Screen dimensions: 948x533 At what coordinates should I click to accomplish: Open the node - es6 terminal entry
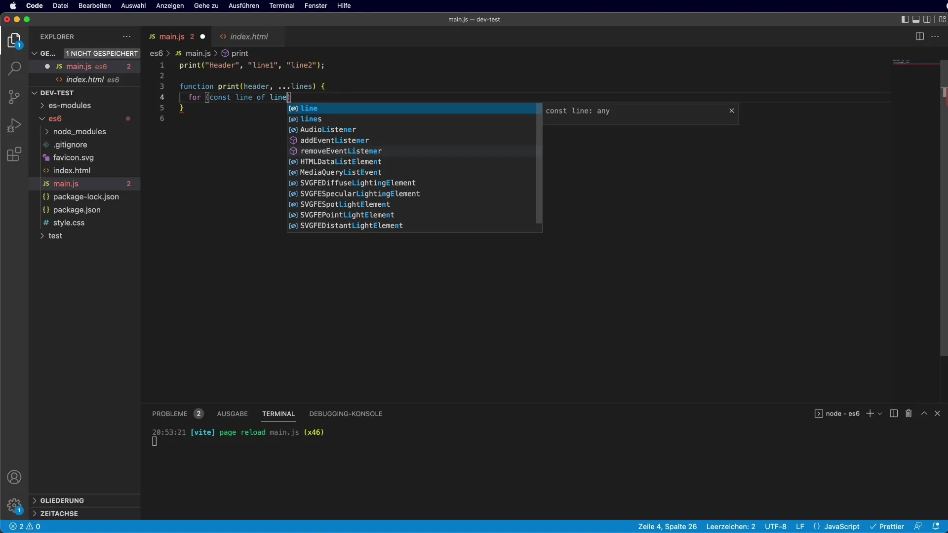[x=837, y=414]
